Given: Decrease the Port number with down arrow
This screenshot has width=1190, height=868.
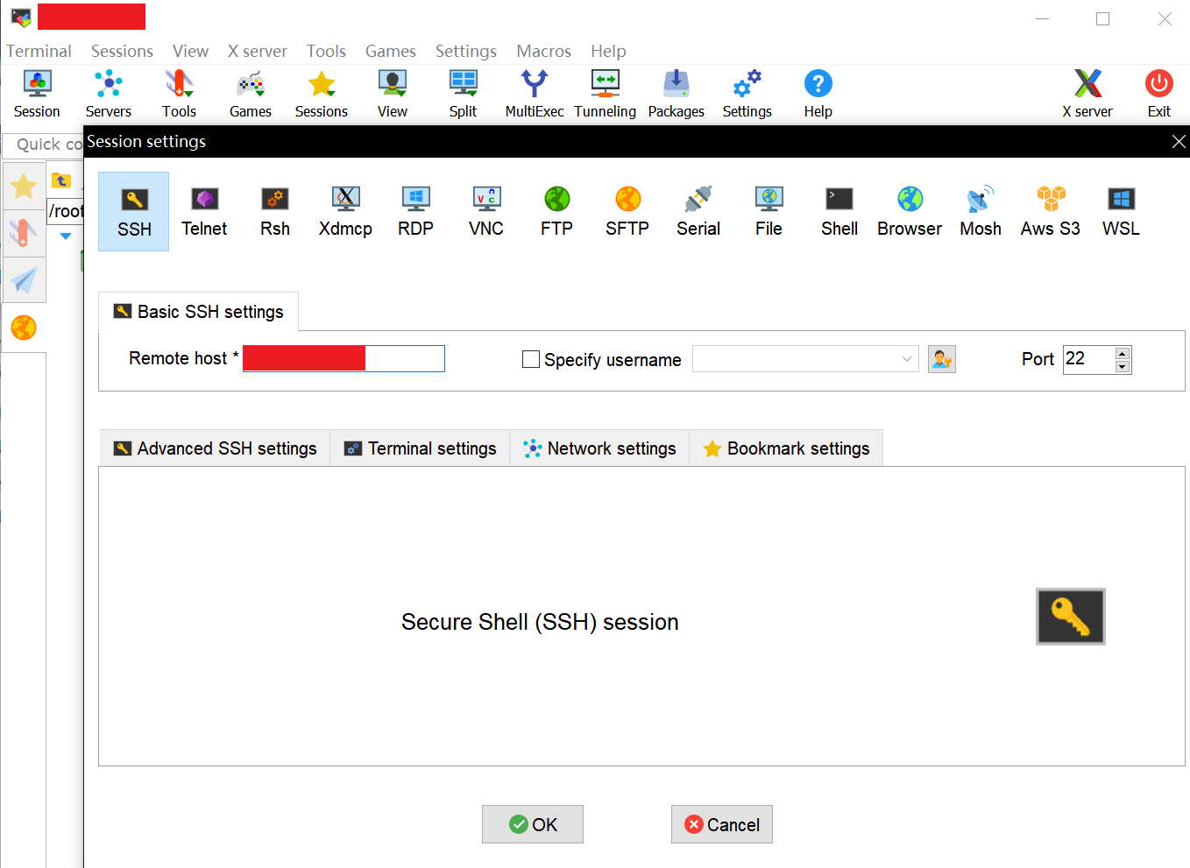Looking at the screenshot, I should tap(1123, 367).
